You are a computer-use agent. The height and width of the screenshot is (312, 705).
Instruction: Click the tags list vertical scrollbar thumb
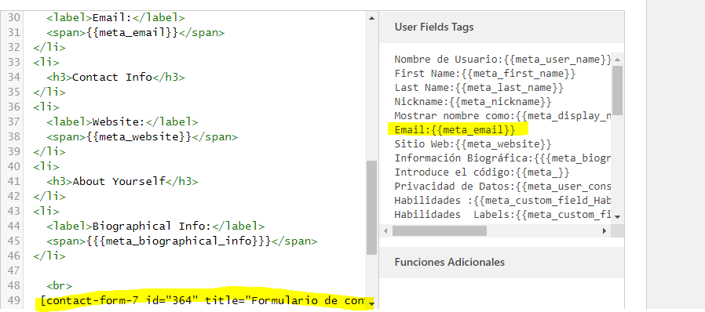click(617, 90)
